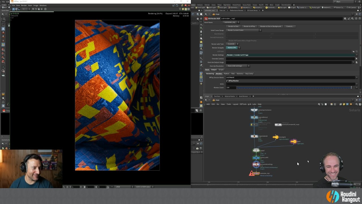Click the parameter pane info icon
The width and height of the screenshot is (362, 204).
(x=356, y=18)
